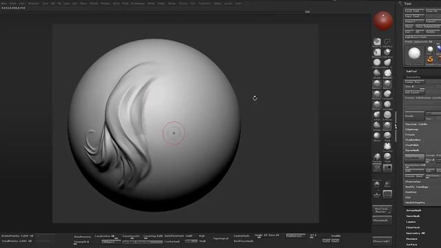The image size is (441, 248).
Task: Select the SelectLasso brush icon
Action: [387, 43]
